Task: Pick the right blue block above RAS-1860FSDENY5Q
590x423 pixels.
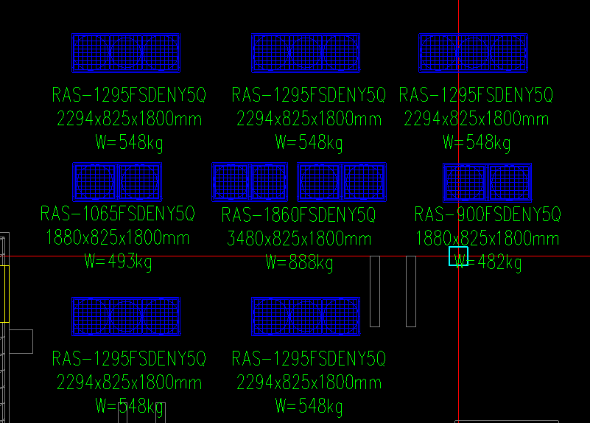Action: [342, 182]
